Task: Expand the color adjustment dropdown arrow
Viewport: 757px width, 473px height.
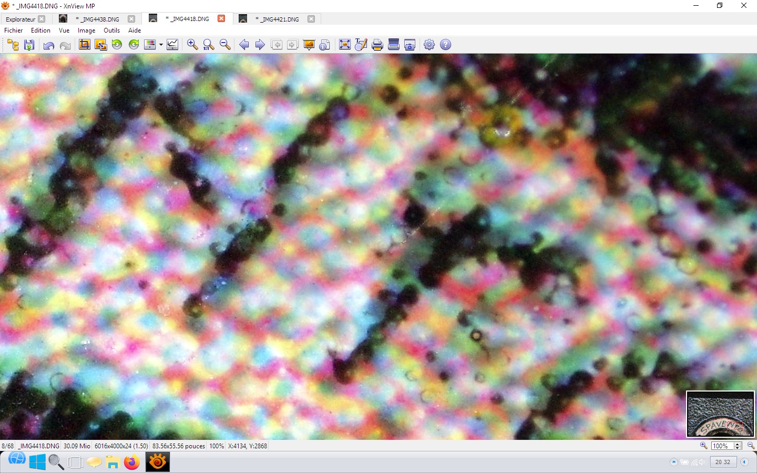Action: [161, 45]
